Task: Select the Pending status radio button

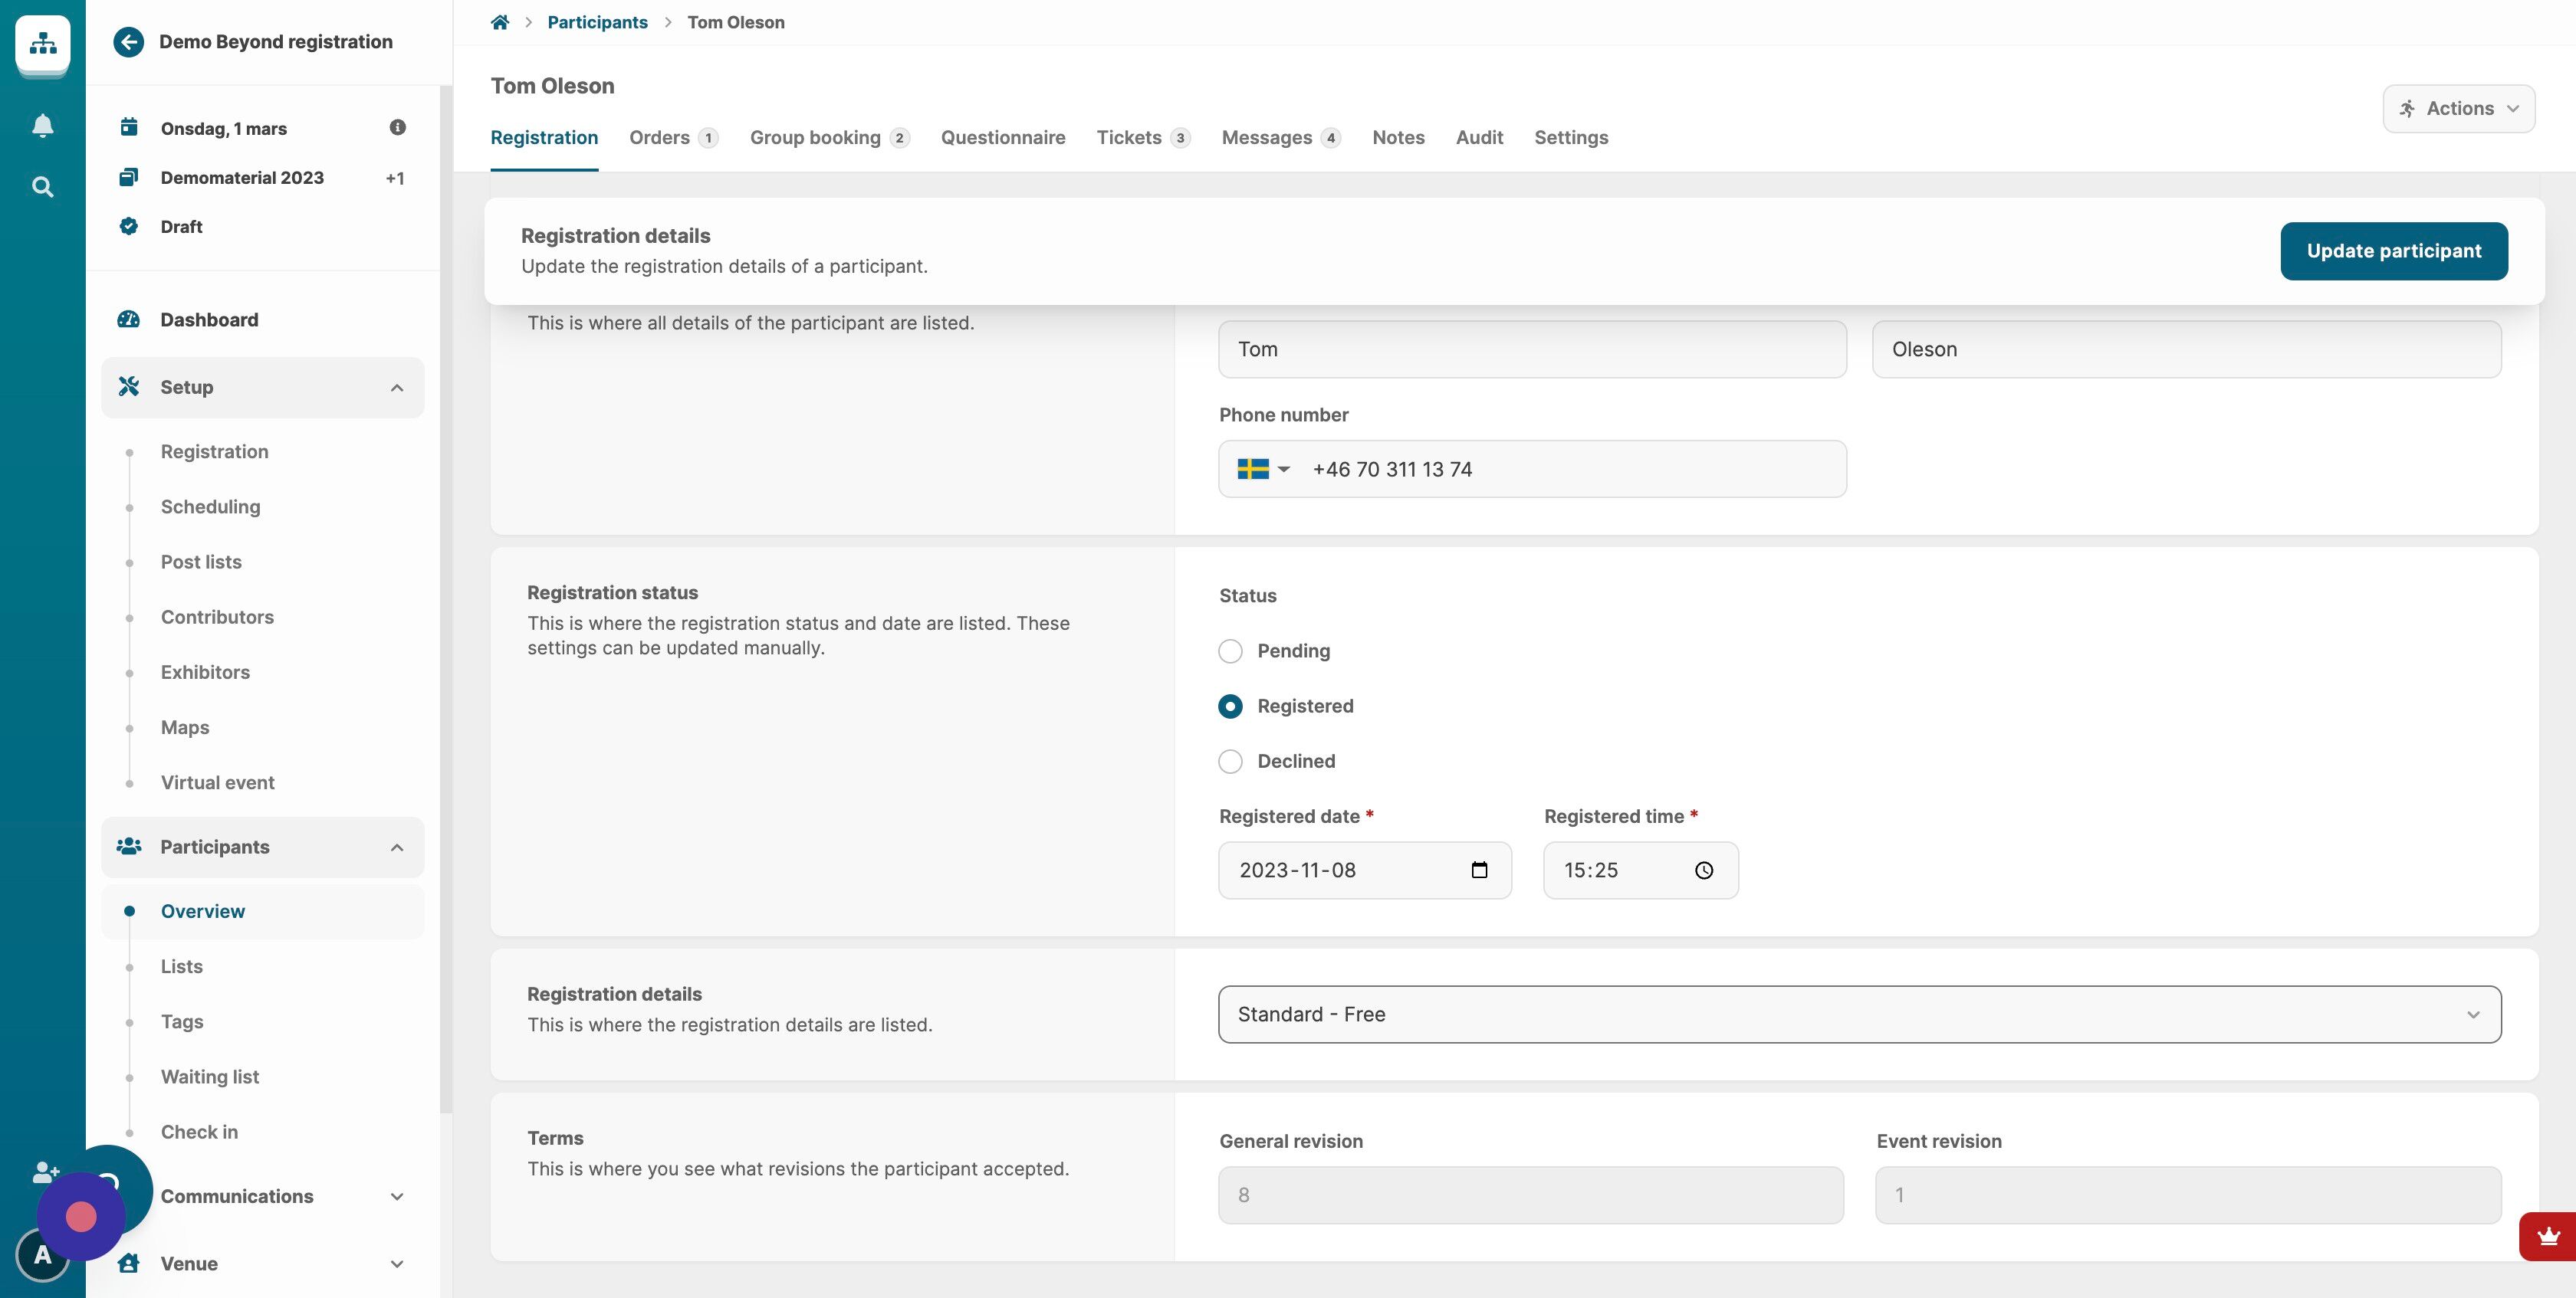Action: point(1230,651)
